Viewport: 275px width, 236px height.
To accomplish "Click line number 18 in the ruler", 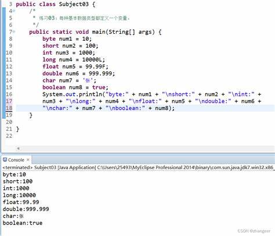I will [9, 108].
